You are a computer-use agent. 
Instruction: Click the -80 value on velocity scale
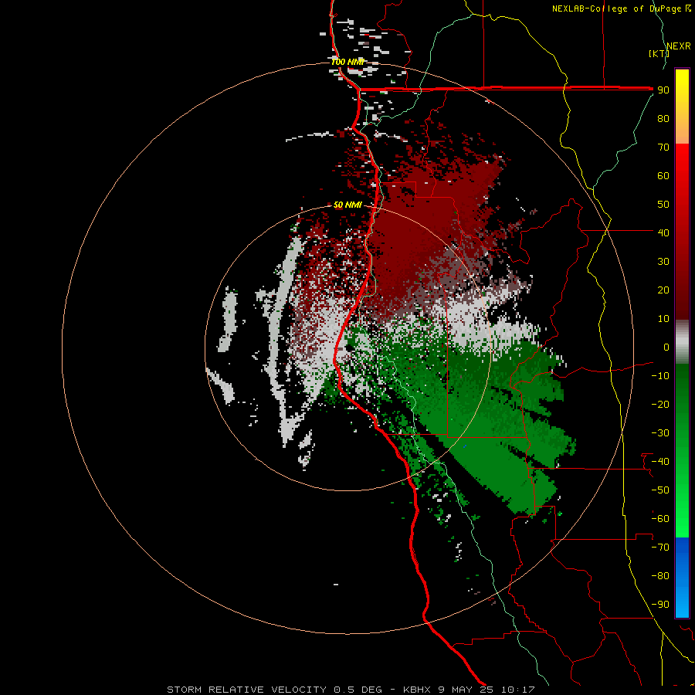tap(660, 576)
